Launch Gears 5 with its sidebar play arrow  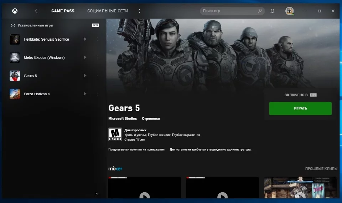click(85, 76)
